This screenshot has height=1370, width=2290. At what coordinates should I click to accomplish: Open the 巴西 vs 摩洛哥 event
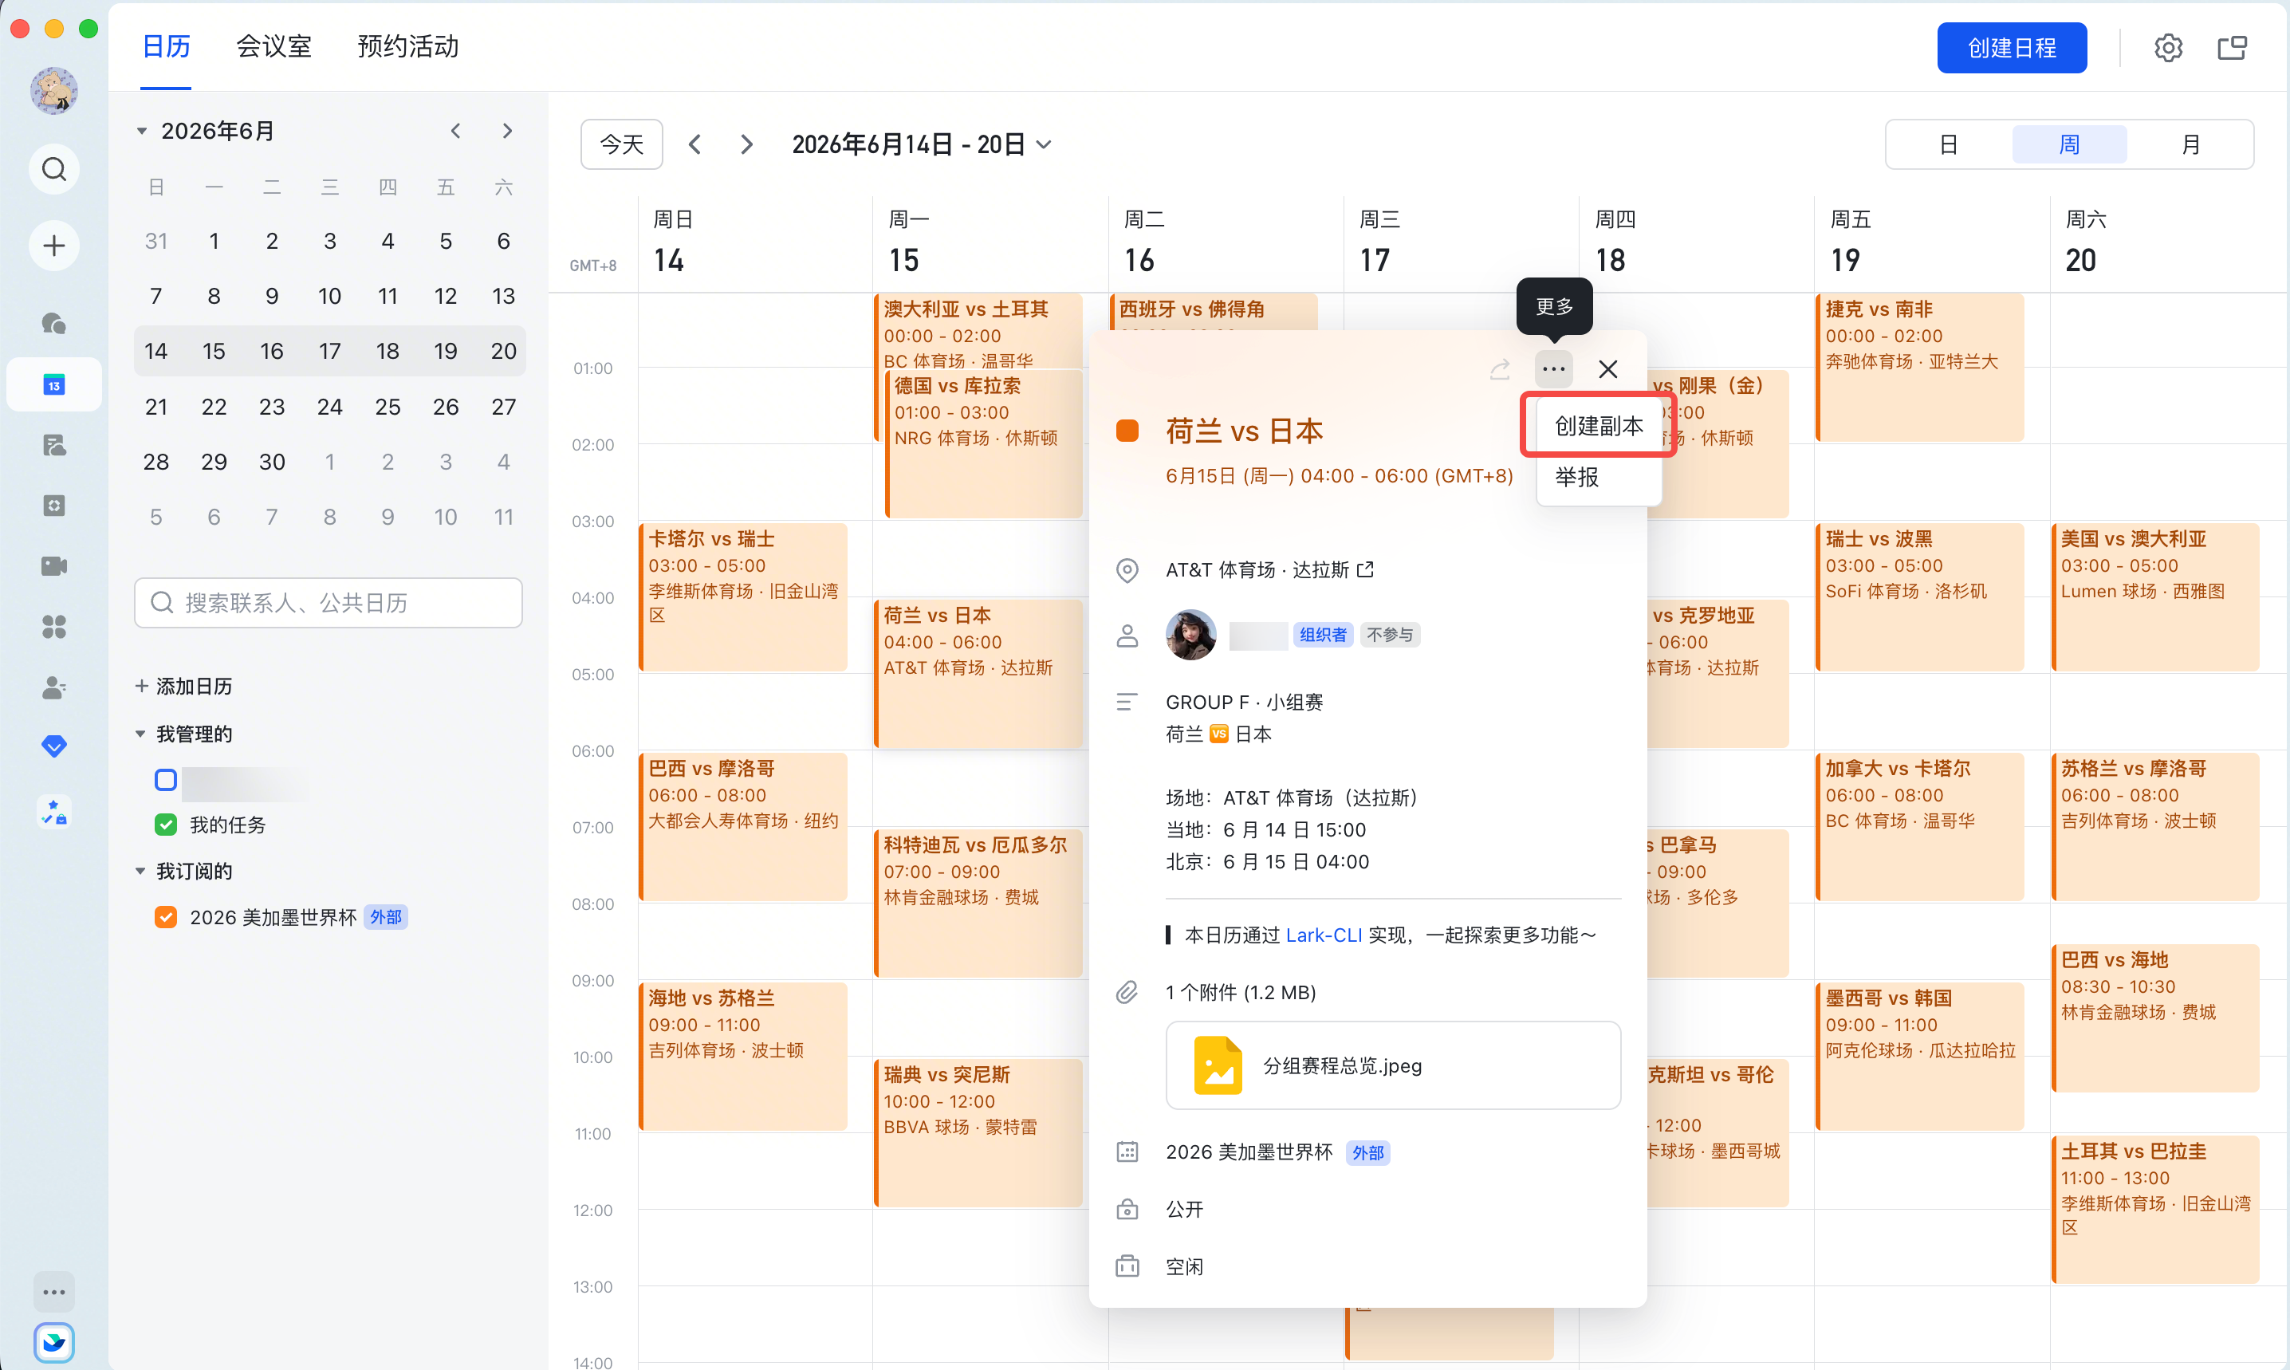744,826
